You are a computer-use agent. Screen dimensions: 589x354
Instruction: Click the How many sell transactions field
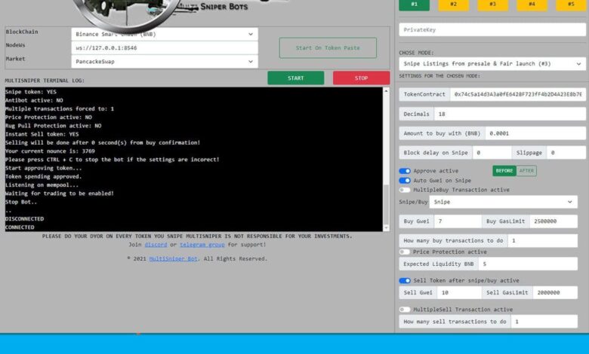tap(544, 322)
